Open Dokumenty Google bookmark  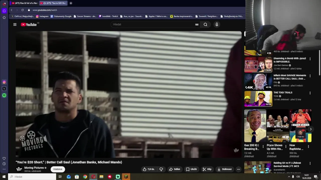[61, 16]
